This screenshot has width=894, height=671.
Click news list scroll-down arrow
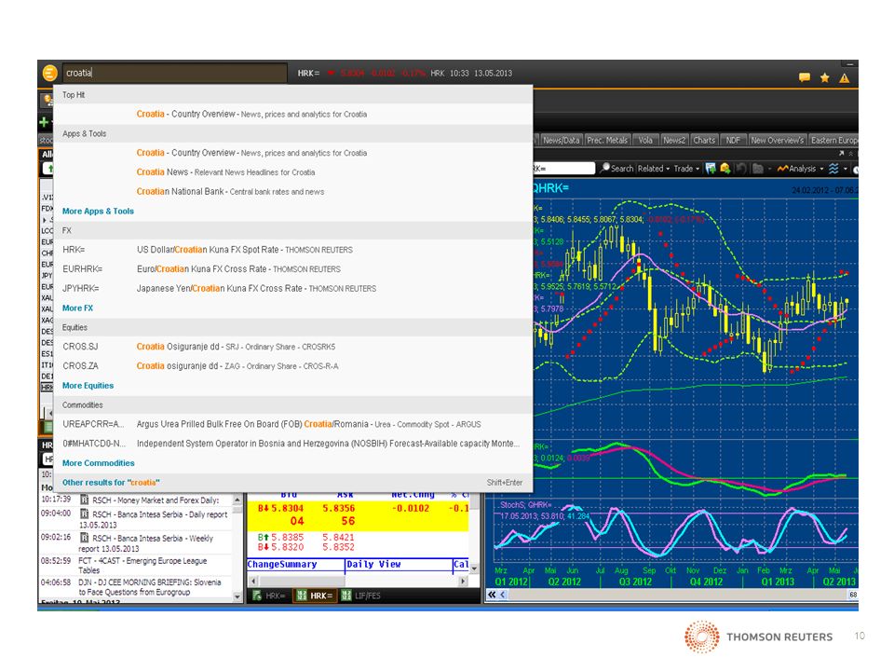pos(237,596)
